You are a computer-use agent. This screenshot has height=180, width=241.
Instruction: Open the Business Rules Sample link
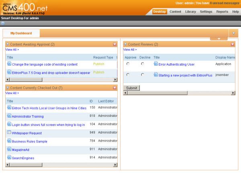(x=29, y=141)
